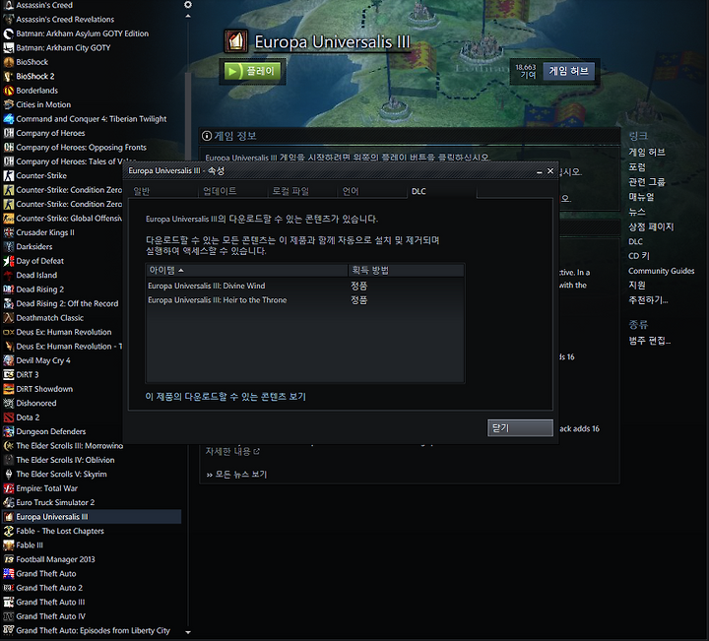Select Europa Universalis III in game list
This screenshot has height=641, width=709.
tap(92, 517)
